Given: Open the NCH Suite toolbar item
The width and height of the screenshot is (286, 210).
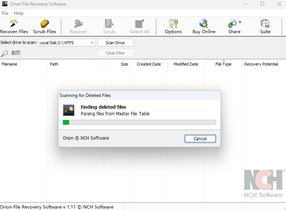Looking at the screenshot, I should 265,27.
